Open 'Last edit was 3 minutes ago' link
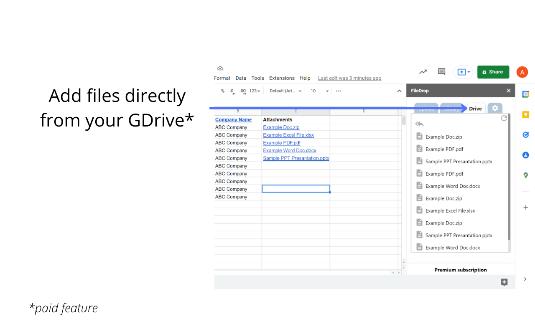This screenshot has width=535, height=334. (349, 78)
